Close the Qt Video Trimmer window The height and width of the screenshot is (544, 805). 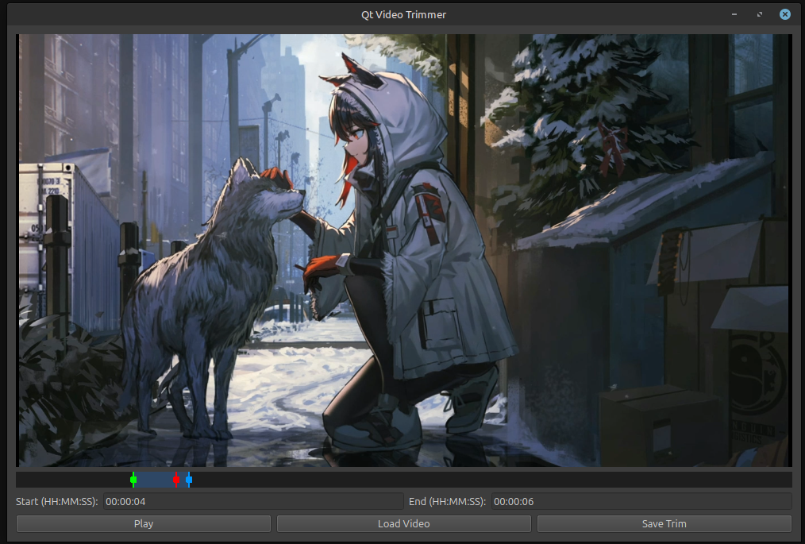(x=785, y=14)
